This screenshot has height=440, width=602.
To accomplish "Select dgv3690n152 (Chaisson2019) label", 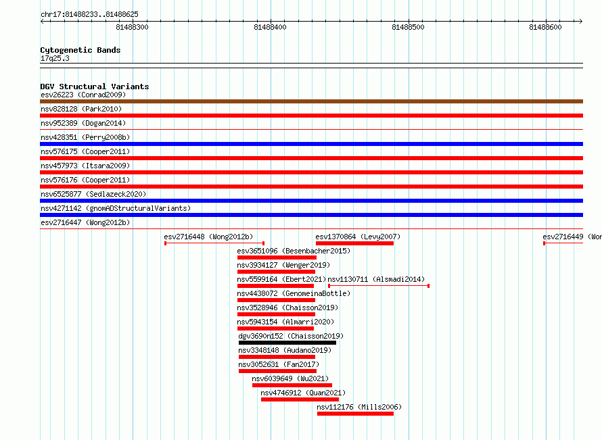I will 291,336.
